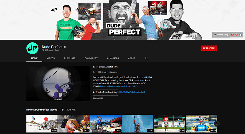Open the Merch & Swag banner link
Viewport: 245px width, 134px height.
[221, 35]
